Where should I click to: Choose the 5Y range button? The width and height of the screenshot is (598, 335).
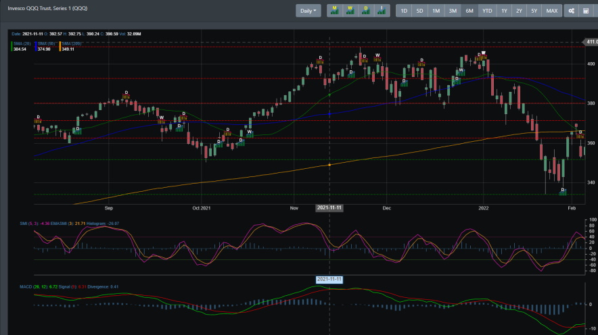(x=534, y=11)
